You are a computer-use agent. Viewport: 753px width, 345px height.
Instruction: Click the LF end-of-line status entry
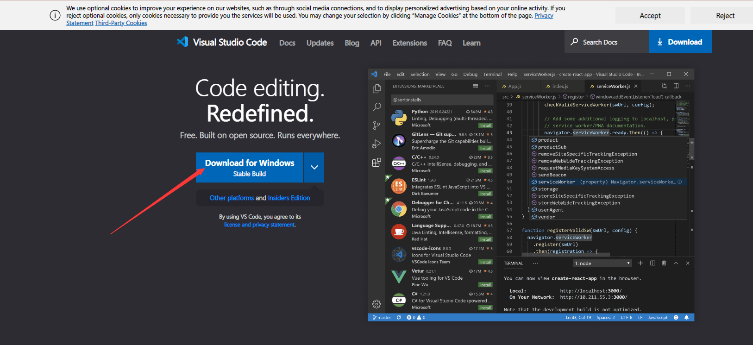tap(640, 318)
